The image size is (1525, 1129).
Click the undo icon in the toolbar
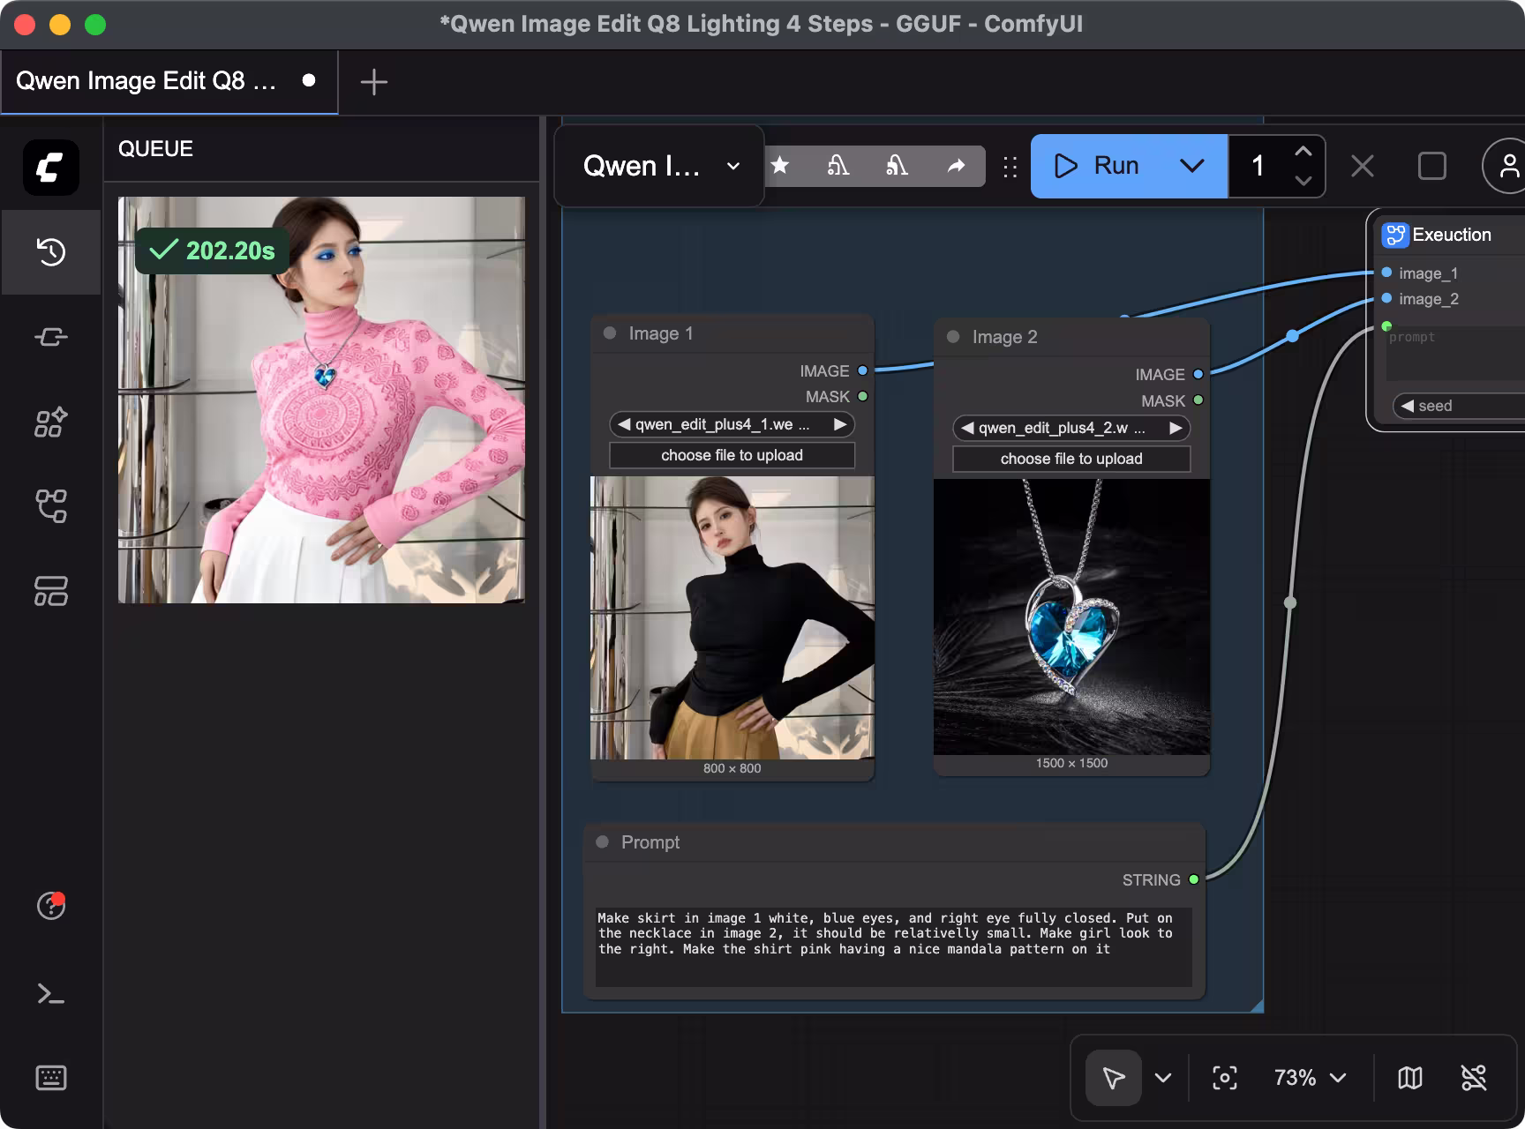839,165
